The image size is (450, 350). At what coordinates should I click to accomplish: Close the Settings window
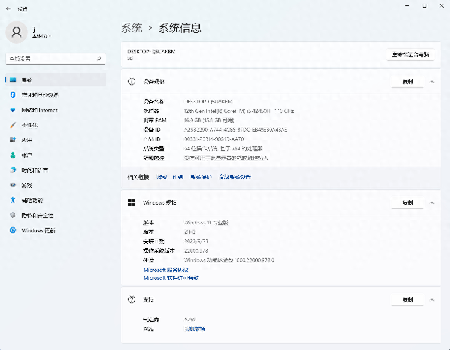[442, 6]
